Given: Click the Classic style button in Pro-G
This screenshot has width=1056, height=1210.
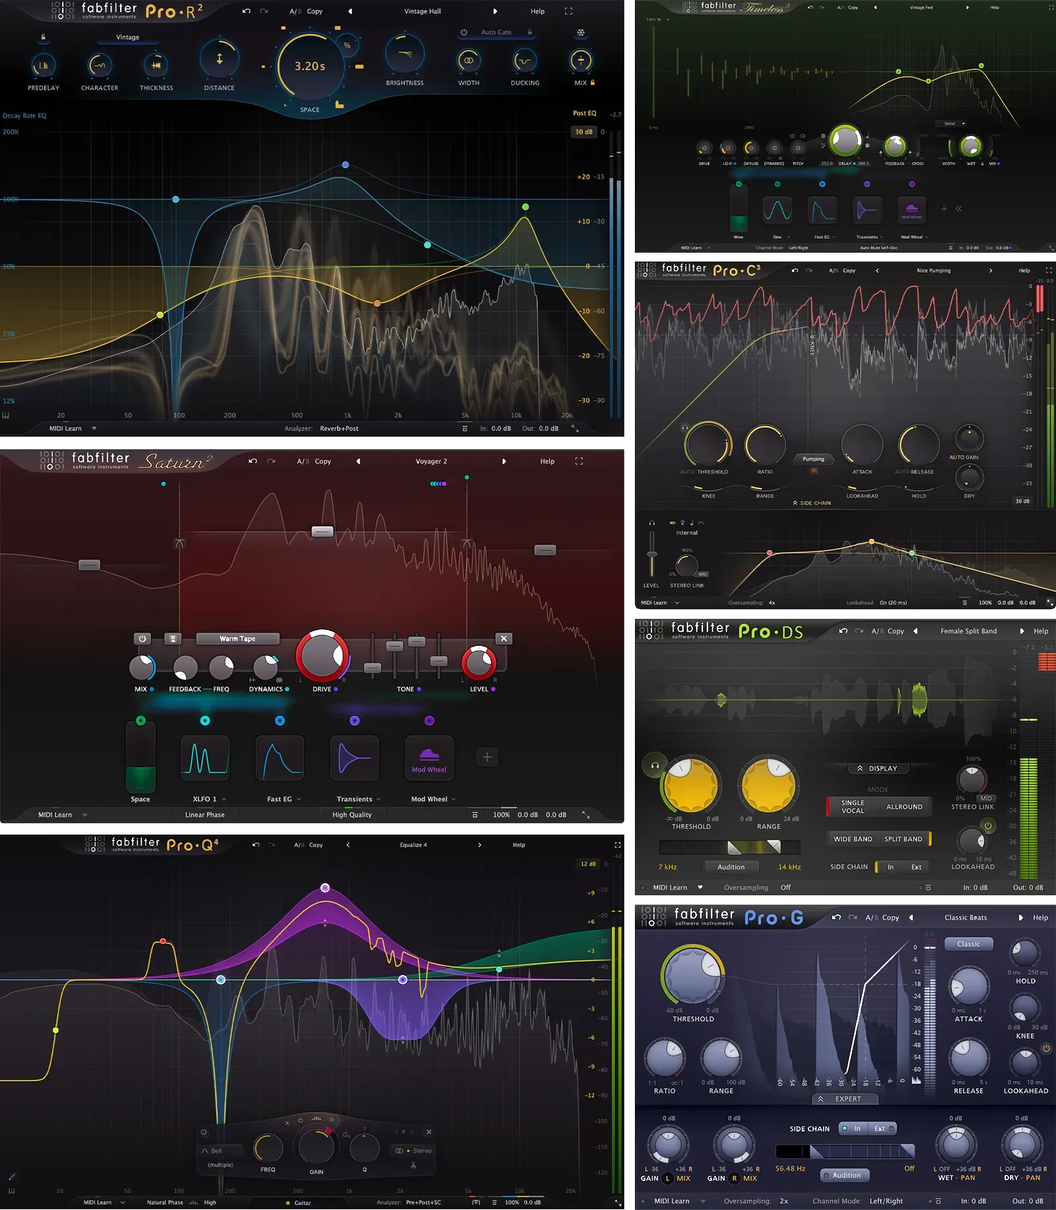Looking at the screenshot, I should coord(968,944).
